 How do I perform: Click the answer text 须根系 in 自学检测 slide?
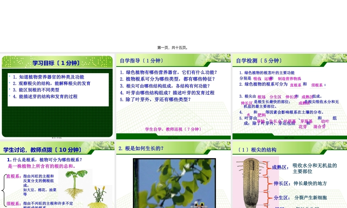click(x=317, y=85)
